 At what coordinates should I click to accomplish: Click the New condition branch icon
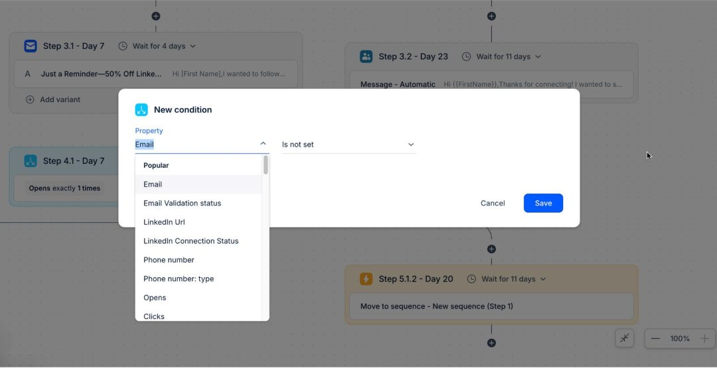[141, 109]
